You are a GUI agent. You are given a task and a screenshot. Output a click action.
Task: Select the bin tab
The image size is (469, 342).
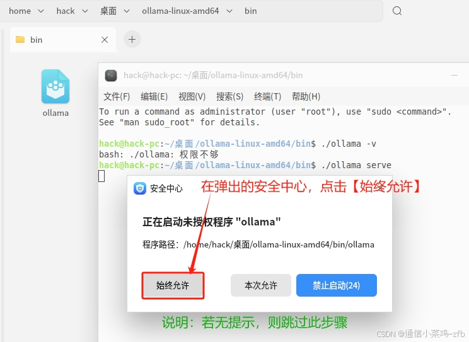[x=63, y=40]
